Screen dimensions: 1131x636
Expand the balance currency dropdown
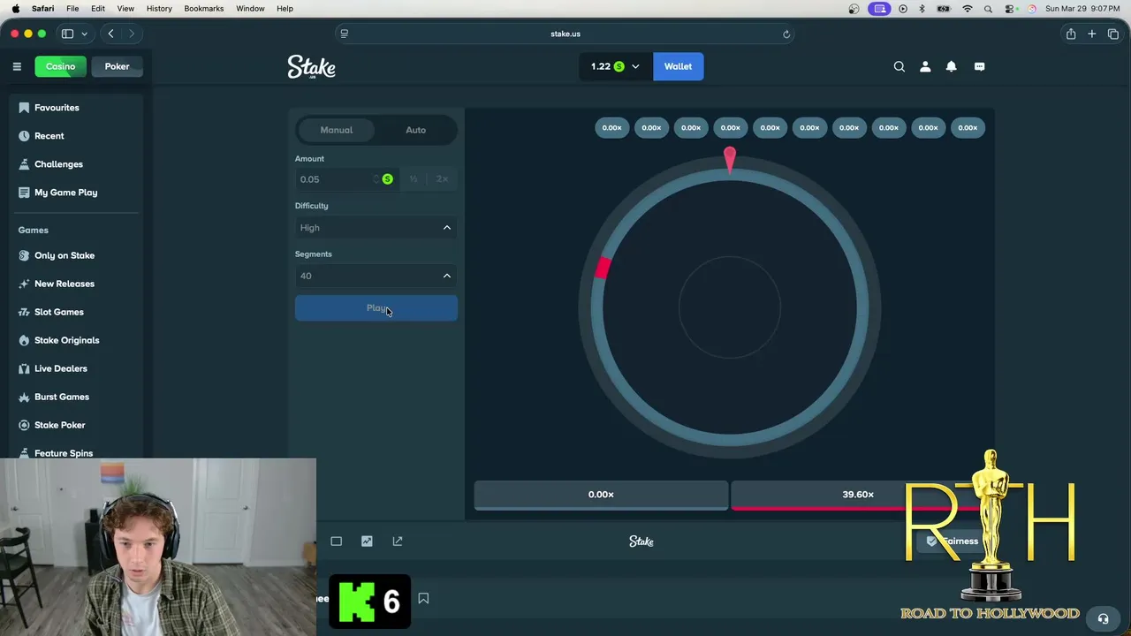coord(634,66)
